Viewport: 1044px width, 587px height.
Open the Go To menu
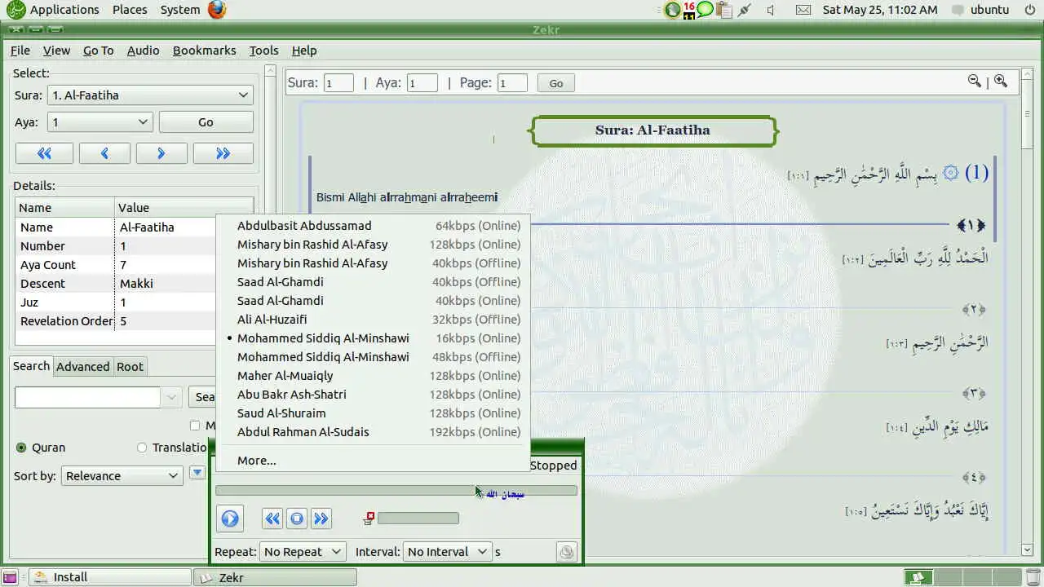tap(99, 51)
